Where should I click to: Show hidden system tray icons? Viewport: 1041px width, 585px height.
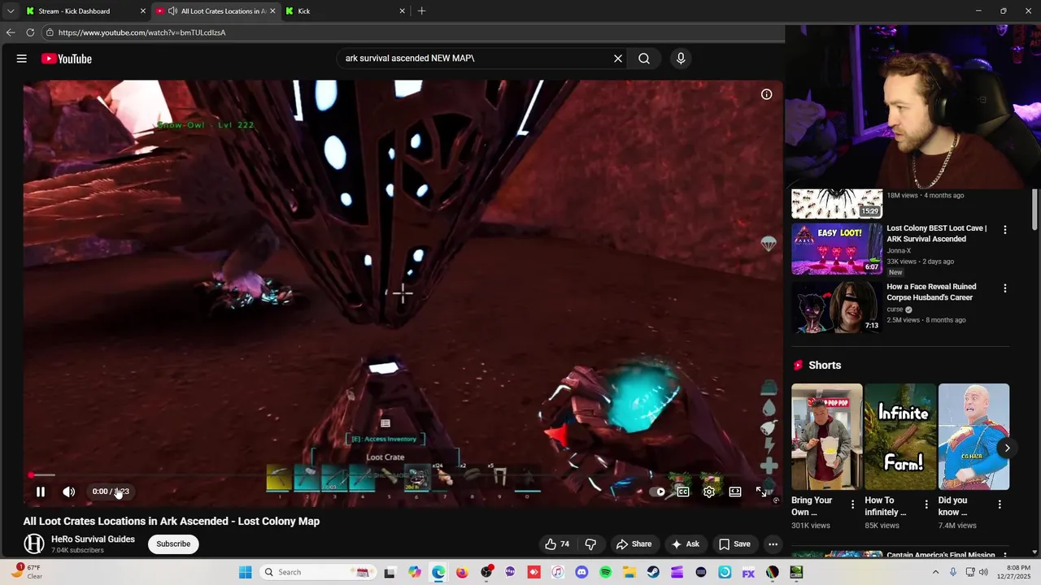(x=936, y=572)
